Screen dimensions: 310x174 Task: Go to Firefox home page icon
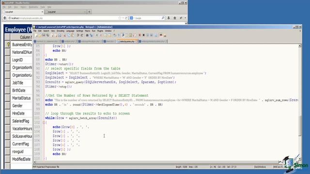click(175, 18)
